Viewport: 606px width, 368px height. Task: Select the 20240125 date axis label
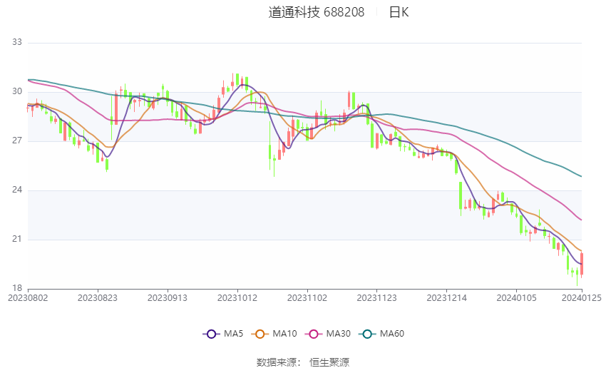[x=582, y=298]
